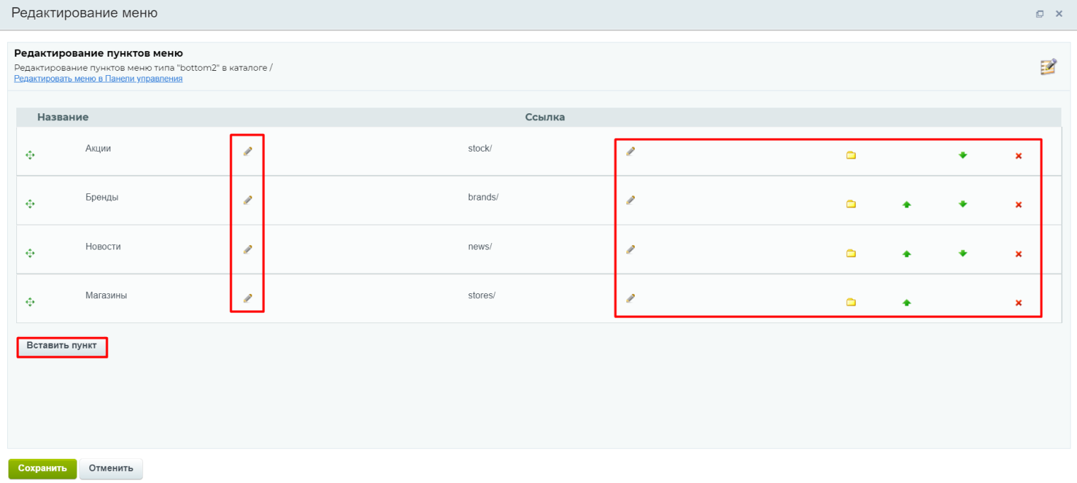Click the pencil icon next to Акции name
This screenshot has width=1077, height=483.
[248, 152]
